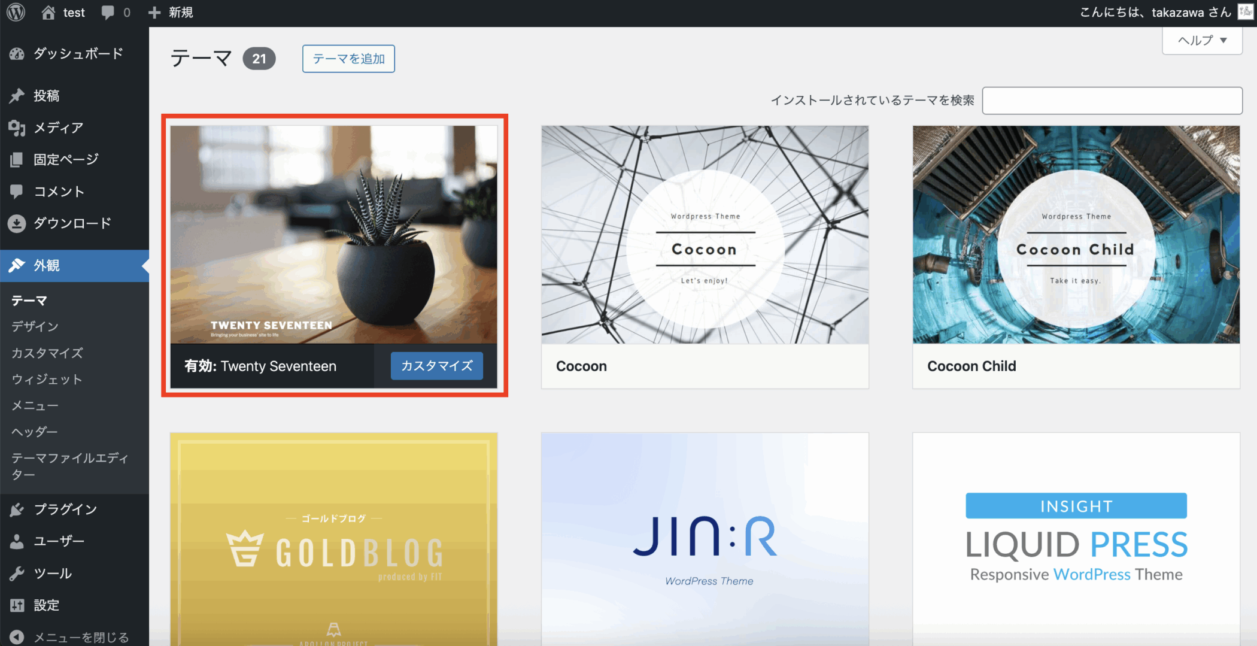Click the comments bubble icon in admin bar
Screen dimensions: 1257x646
(108, 13)
